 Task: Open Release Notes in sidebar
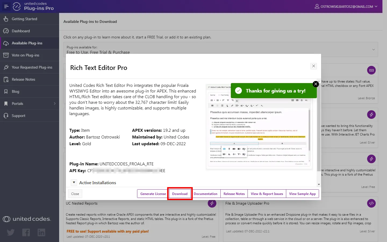pyautogui.click(x=23, y=79)
